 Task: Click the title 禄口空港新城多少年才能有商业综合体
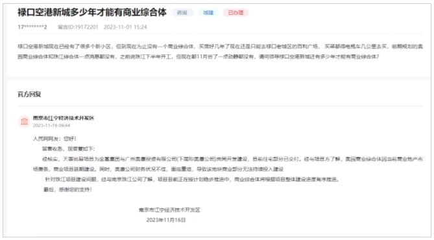point(92,12)
